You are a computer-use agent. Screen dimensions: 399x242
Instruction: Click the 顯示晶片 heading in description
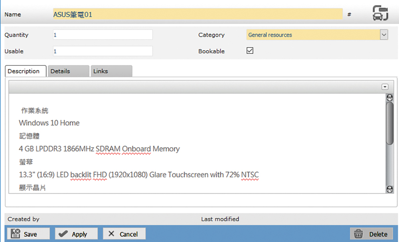(x=32, y=187)
